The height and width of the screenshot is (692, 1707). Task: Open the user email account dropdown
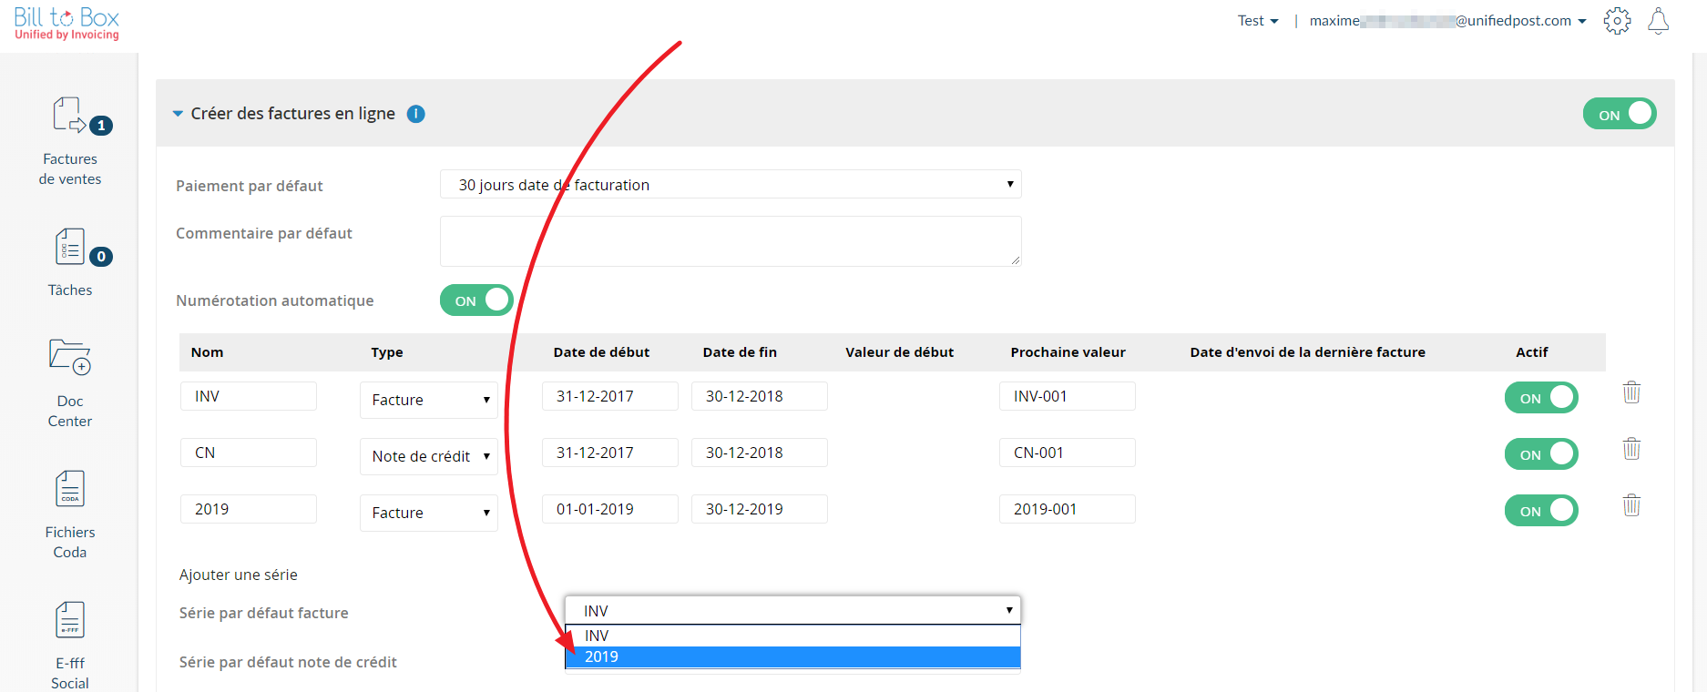[1447, 21]
